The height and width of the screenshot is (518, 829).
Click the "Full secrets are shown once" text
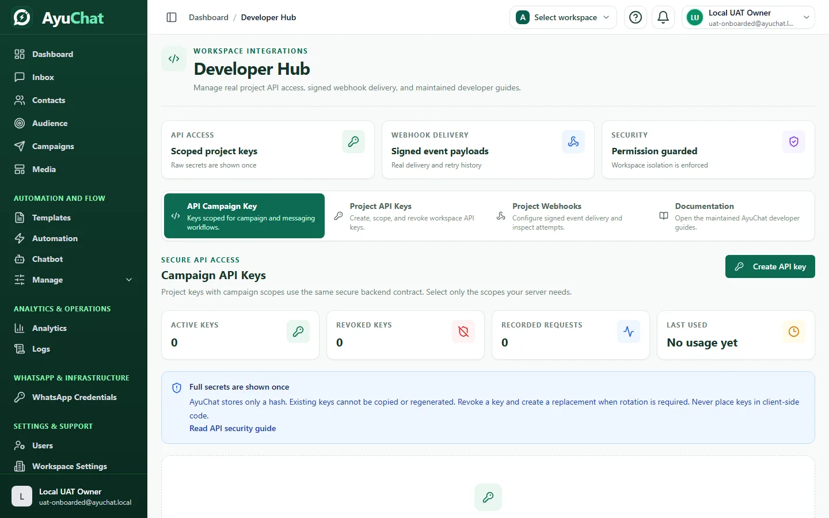[x=239, y=387]
